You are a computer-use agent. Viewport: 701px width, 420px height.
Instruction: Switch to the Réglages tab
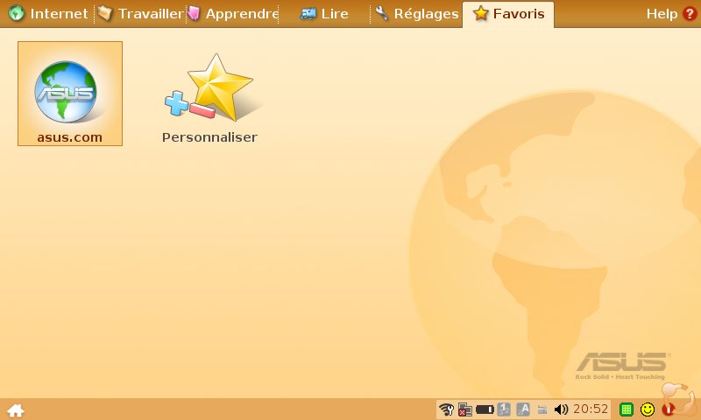coord(417,14)
